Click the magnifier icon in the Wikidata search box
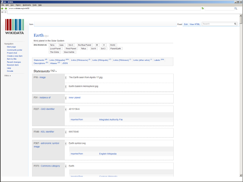 click(235, 24)
